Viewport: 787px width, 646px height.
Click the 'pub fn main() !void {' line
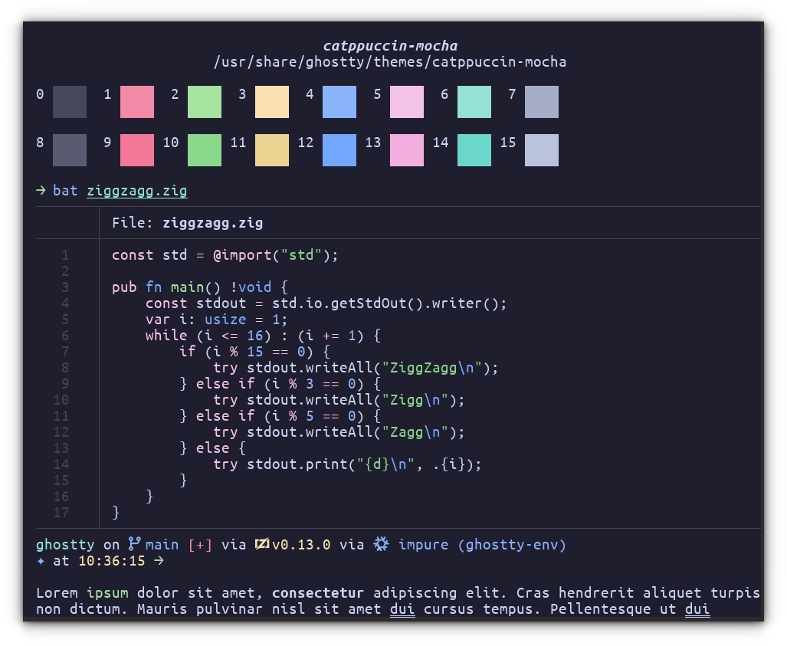[x=200, y=287]
